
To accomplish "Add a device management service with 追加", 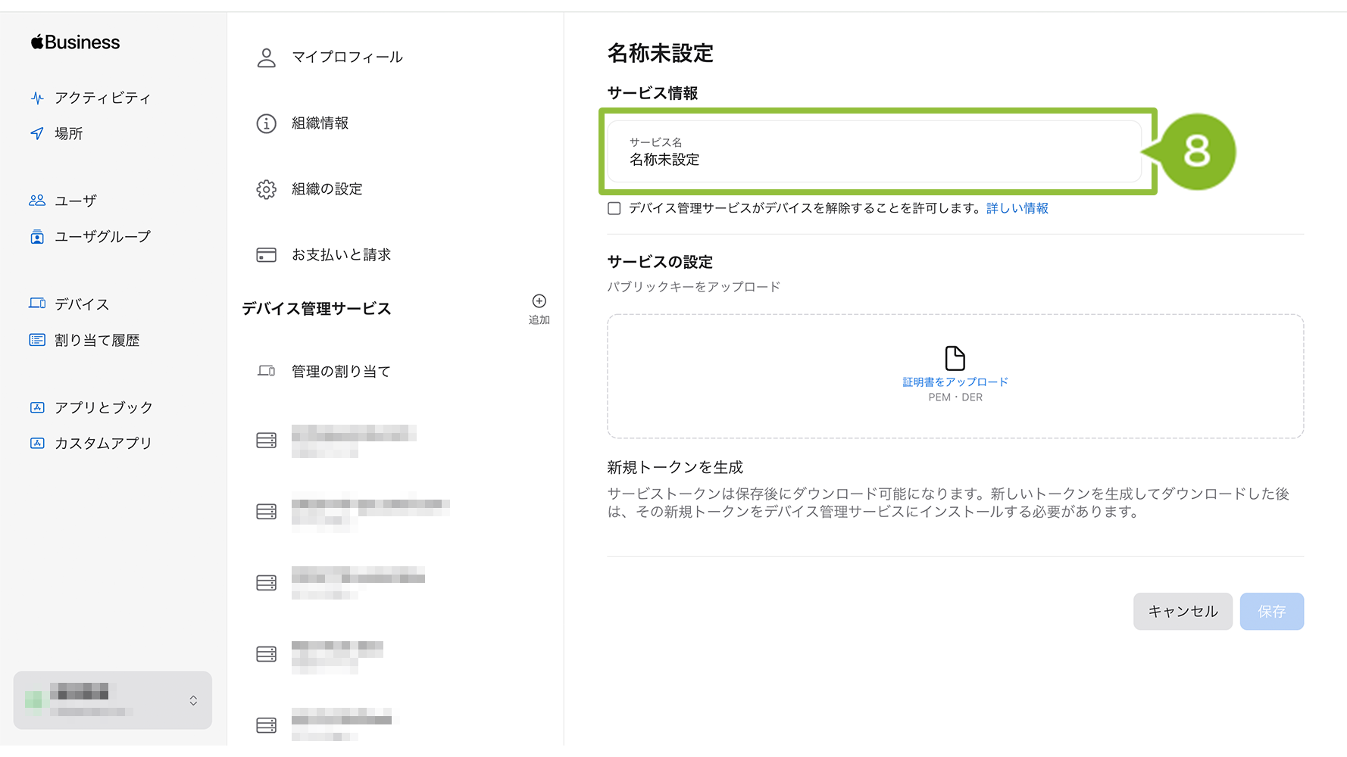I will (x=539, y=309).
